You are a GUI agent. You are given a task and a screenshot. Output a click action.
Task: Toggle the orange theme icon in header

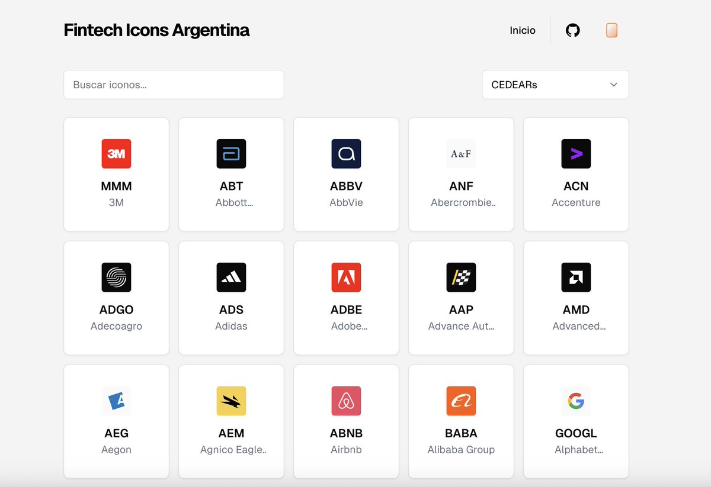click(612, 30)
